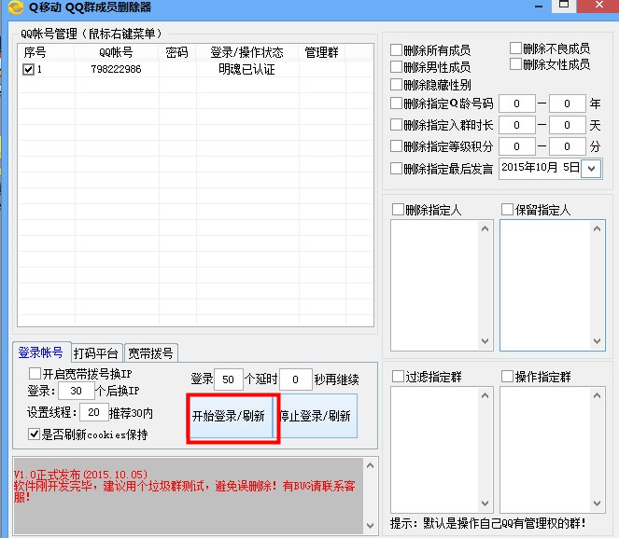
Task: Toggle 开启宽带拨号换IP checkbox
Action: click(35, 373)
